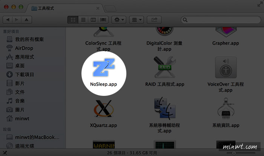Switch to list view
This screenshot has width=264, height=156.
[83, 20]
